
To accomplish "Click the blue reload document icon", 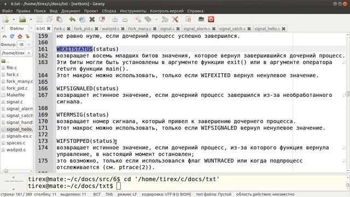I will (x=82, y=20).
